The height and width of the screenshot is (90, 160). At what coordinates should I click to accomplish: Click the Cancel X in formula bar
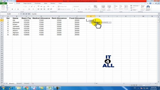click(x=24, y=14)
